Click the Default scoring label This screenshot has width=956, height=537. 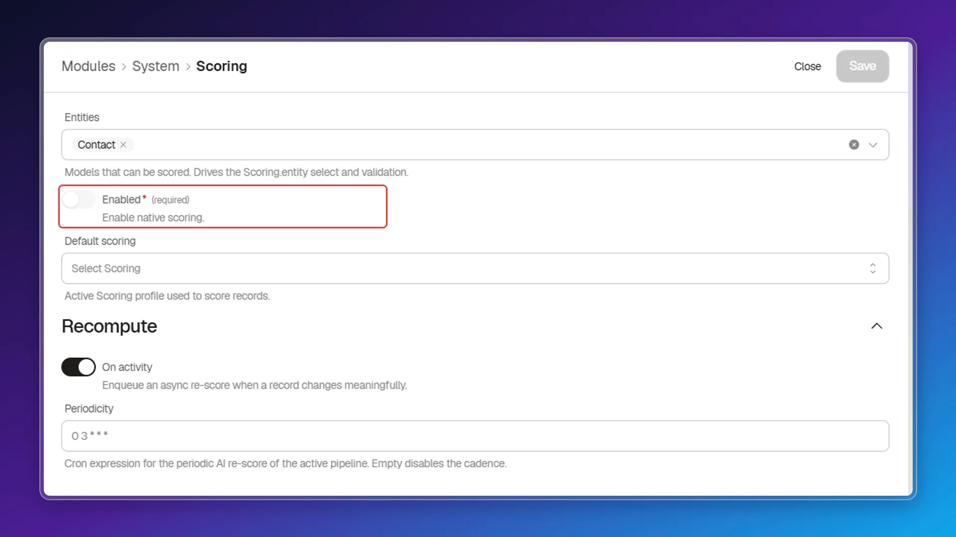pyautogui.click(x=100, y=241)
